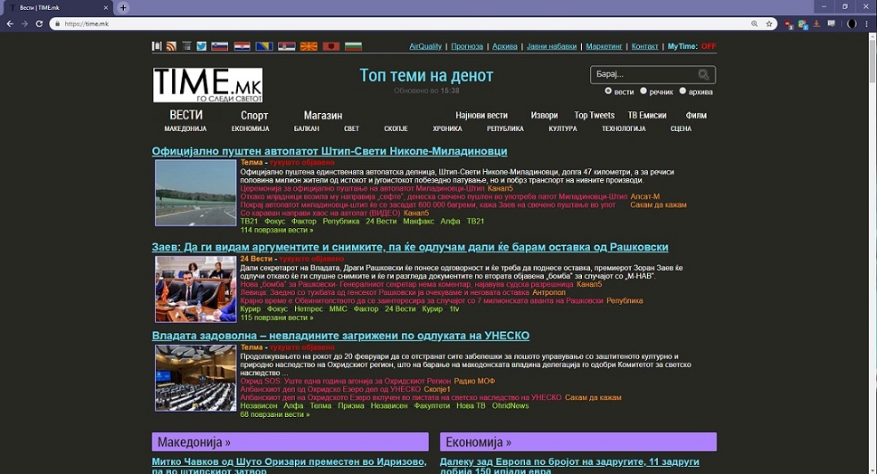This screenshot has width=877, height=474.
Task: Select the БАЛКАН category
Action: point(307,128)
